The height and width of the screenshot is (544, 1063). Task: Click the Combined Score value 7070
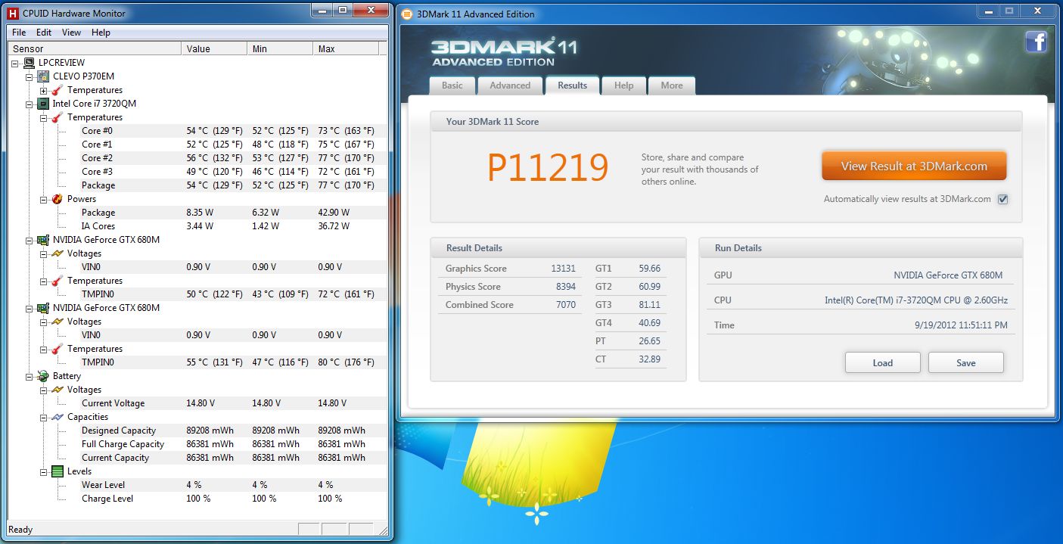565,305
